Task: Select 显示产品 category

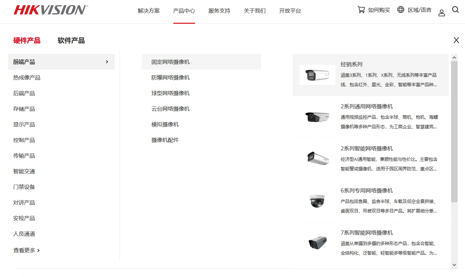Action: tap(24, 125)
